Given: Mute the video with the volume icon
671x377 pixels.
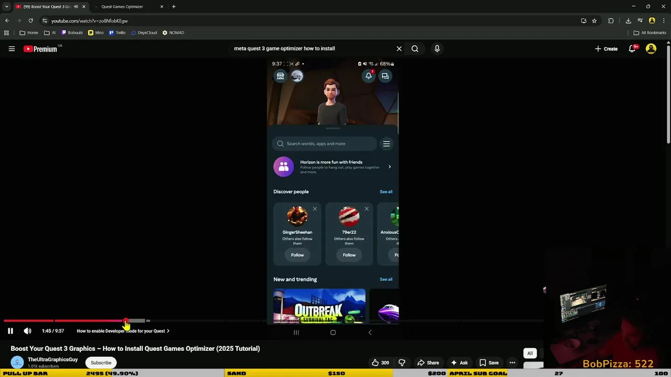Looking at the screenshot, I should (x=27, y=331).
